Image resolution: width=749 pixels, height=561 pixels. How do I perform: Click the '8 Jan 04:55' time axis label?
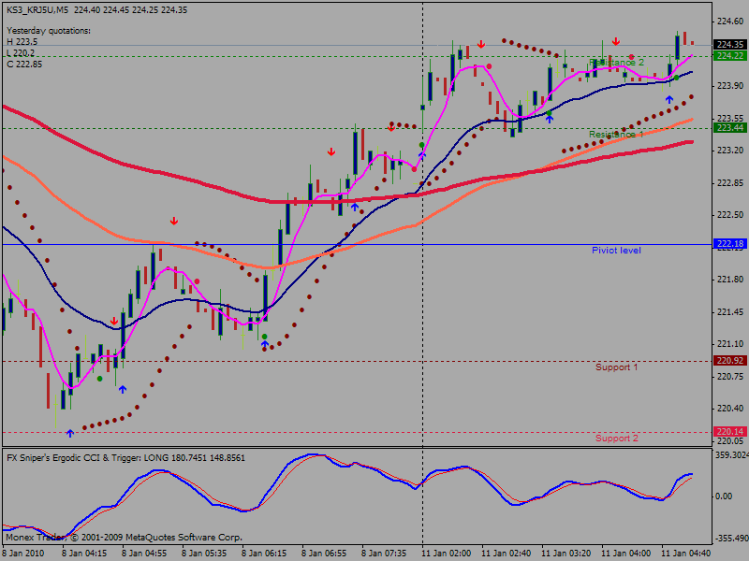144,554
